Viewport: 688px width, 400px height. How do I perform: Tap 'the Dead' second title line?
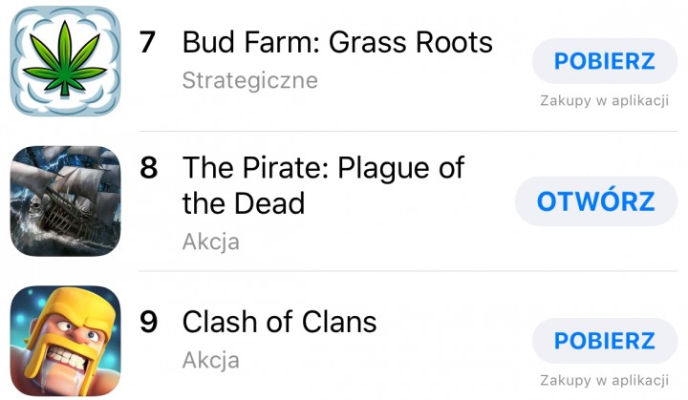244,203
